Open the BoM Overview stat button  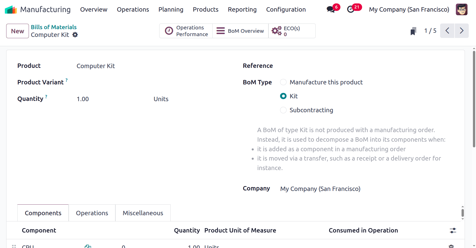coord(240,31)
